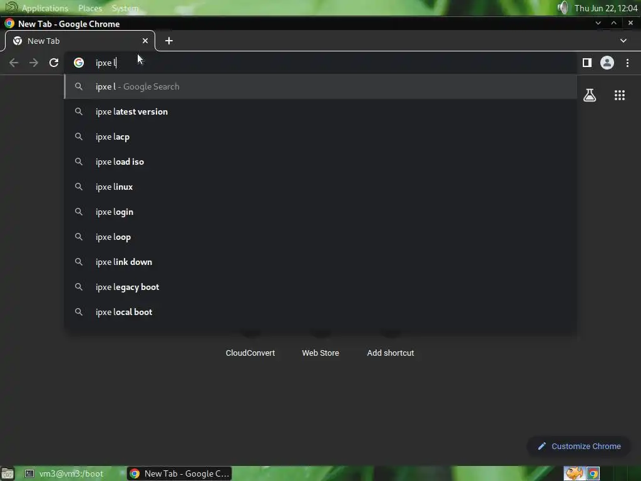
Task: Select the 'ipxe legacy boot' suggestion
Action: pyautogui.click(x=320, y=287)
